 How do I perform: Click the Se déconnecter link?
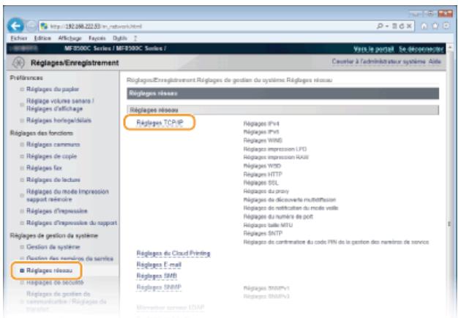pos(421,49)
